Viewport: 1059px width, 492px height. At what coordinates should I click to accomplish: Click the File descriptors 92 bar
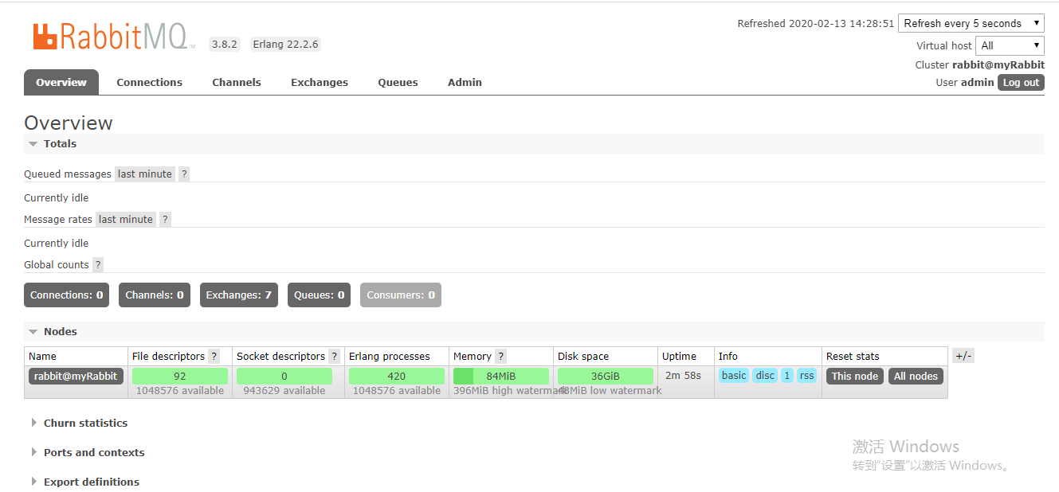pyautogui.click(x=180, y=376)
